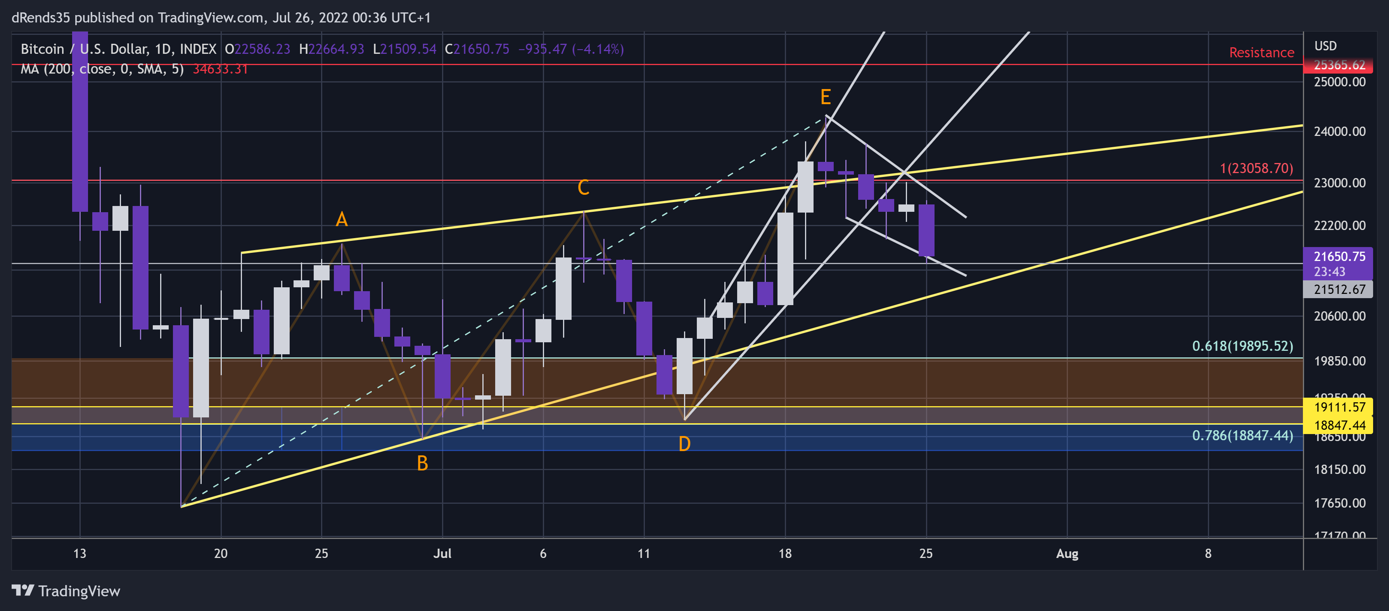Click the USD currency label on price axis
This screenshot has height=611, width=1389.
pos(1325,46)
